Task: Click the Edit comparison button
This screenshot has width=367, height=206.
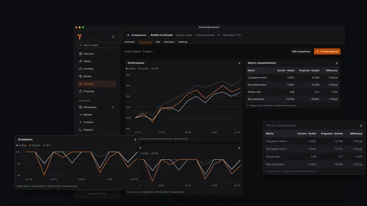Action: [301, 51]
